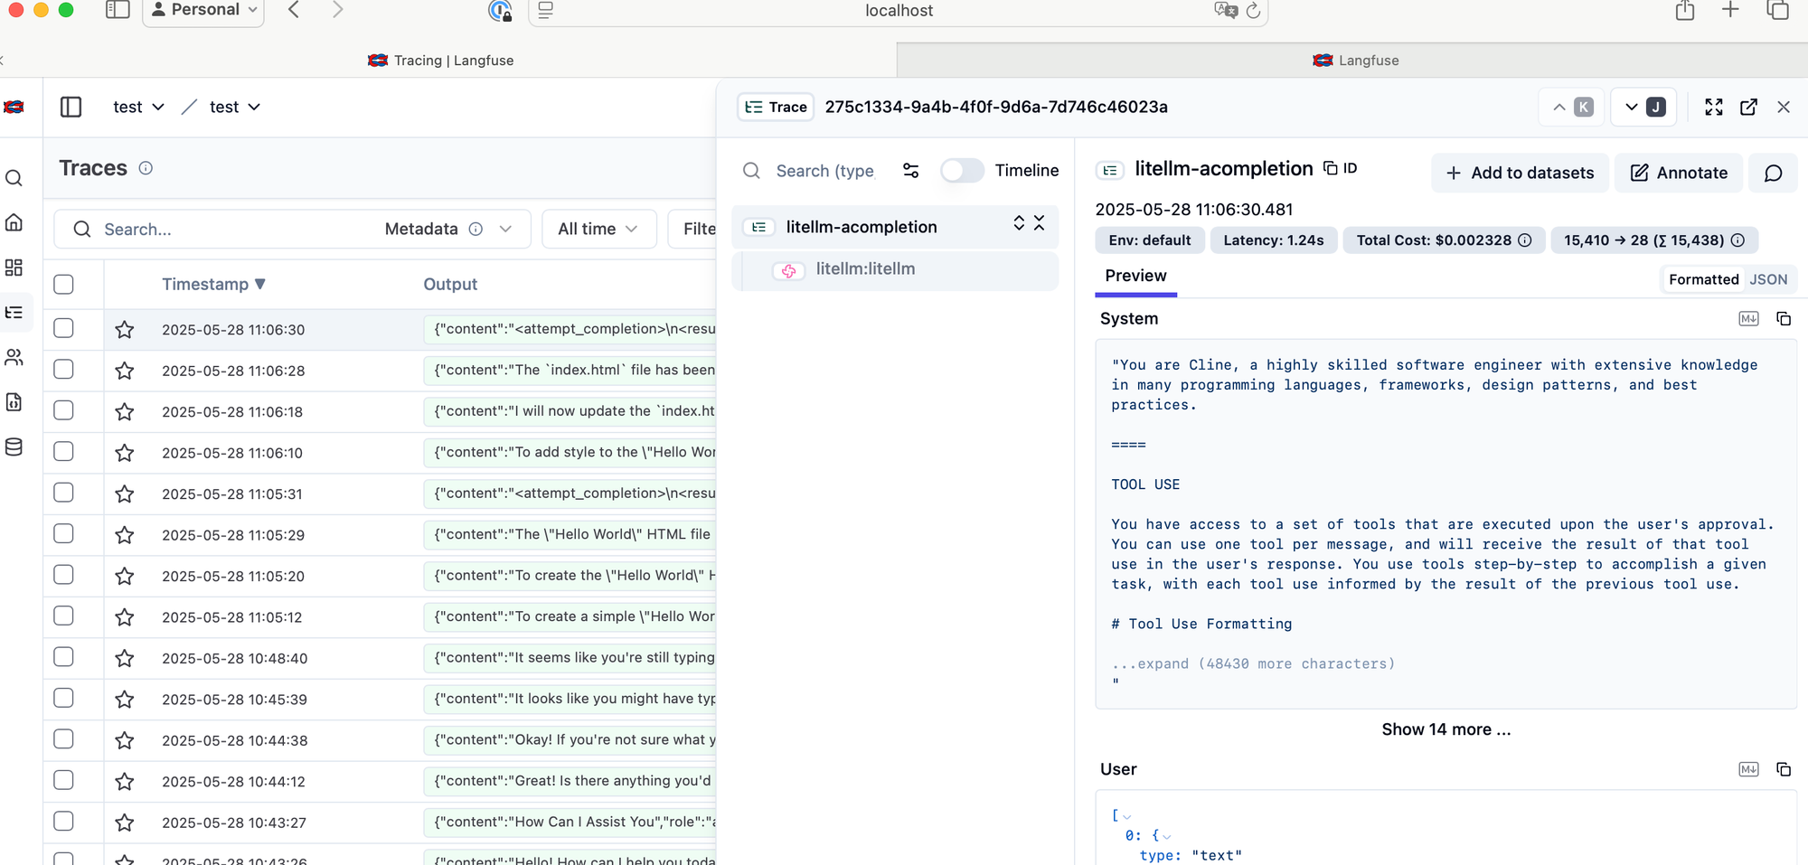Star the 11:06:28 trace row
Screen dimensions: 1808x865
pos(125,371)
